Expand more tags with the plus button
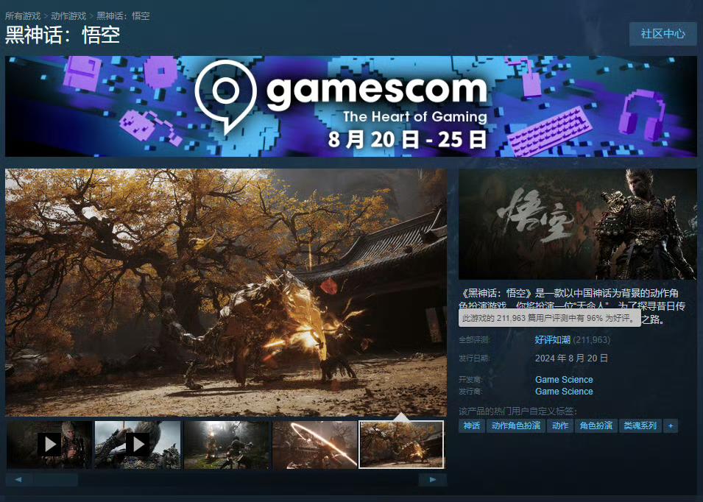This screenshot has height=502, width=703. coord(671,425)
